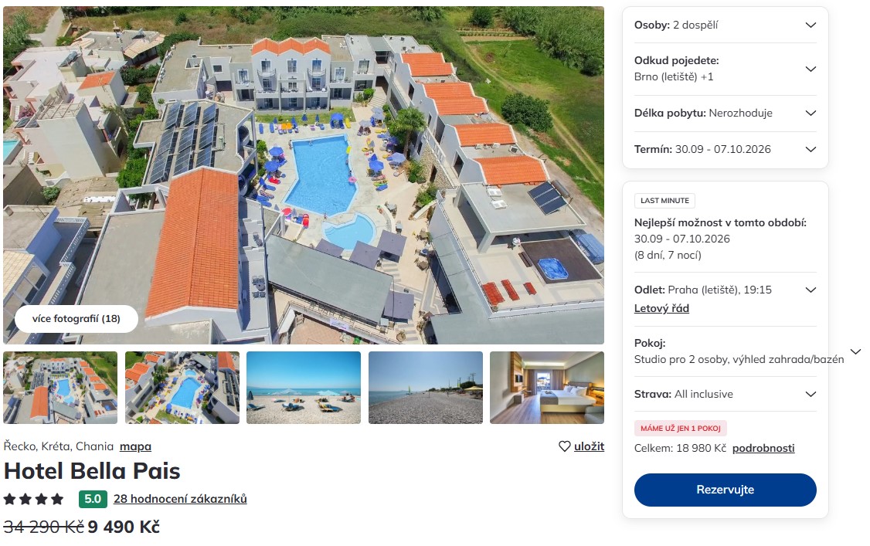Click the Rezervujte button

(726, 490)
